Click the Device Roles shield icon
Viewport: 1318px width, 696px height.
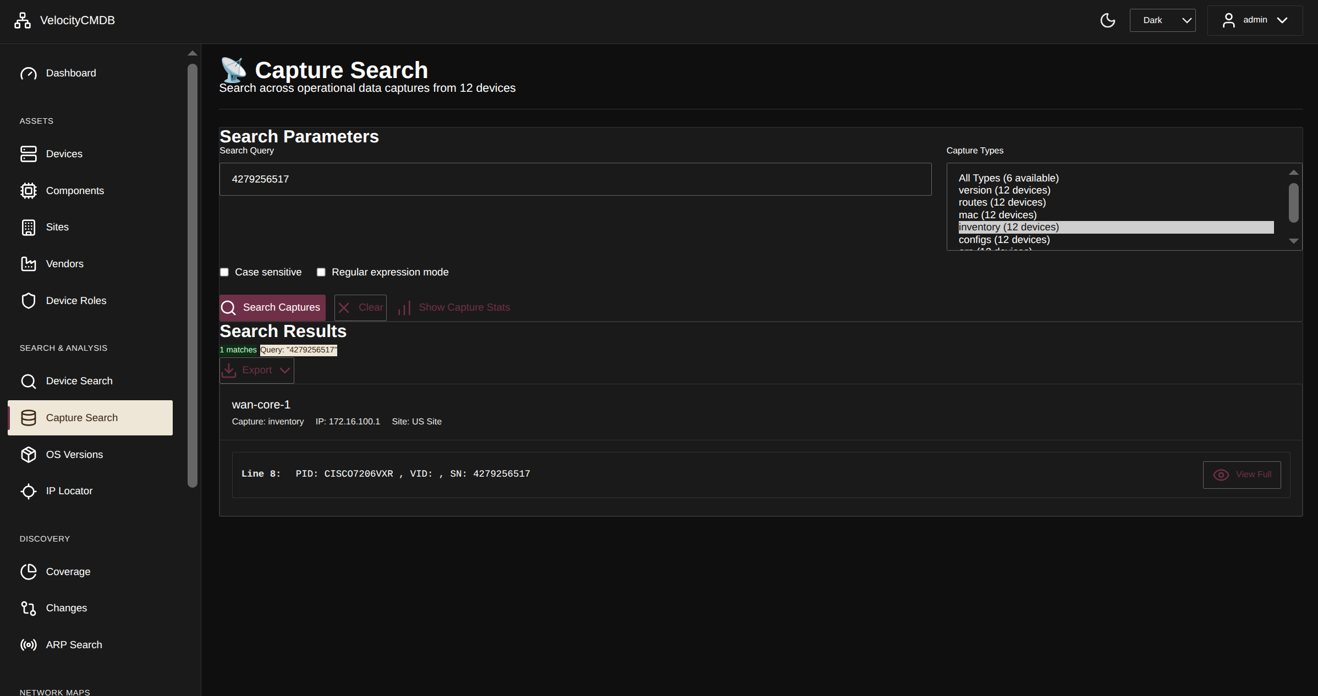pyautogui.click(x=29, y=301)
